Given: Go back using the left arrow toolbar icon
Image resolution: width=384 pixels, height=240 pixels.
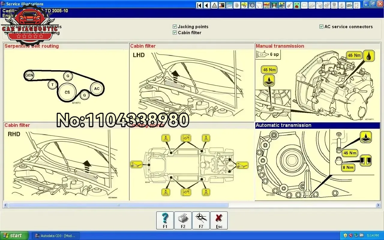Looking at the screenshot, I should [x=207, y=5].
